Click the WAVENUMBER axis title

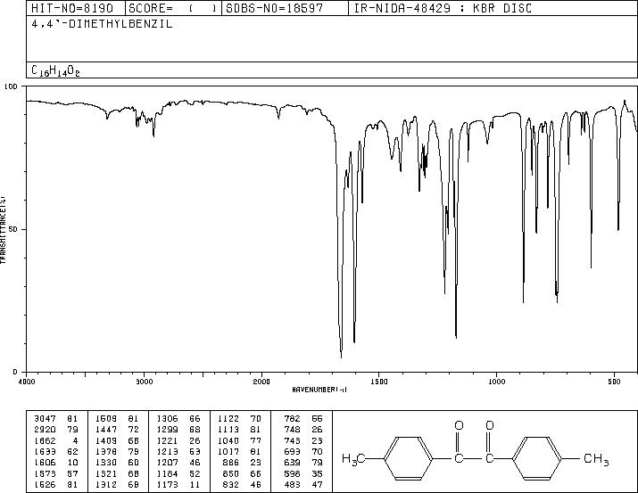tap(319, 390)
